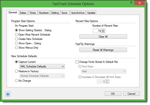The image size is (150, 105).
Task: Click the title bar question mark button
Action: tap(131, 3)
